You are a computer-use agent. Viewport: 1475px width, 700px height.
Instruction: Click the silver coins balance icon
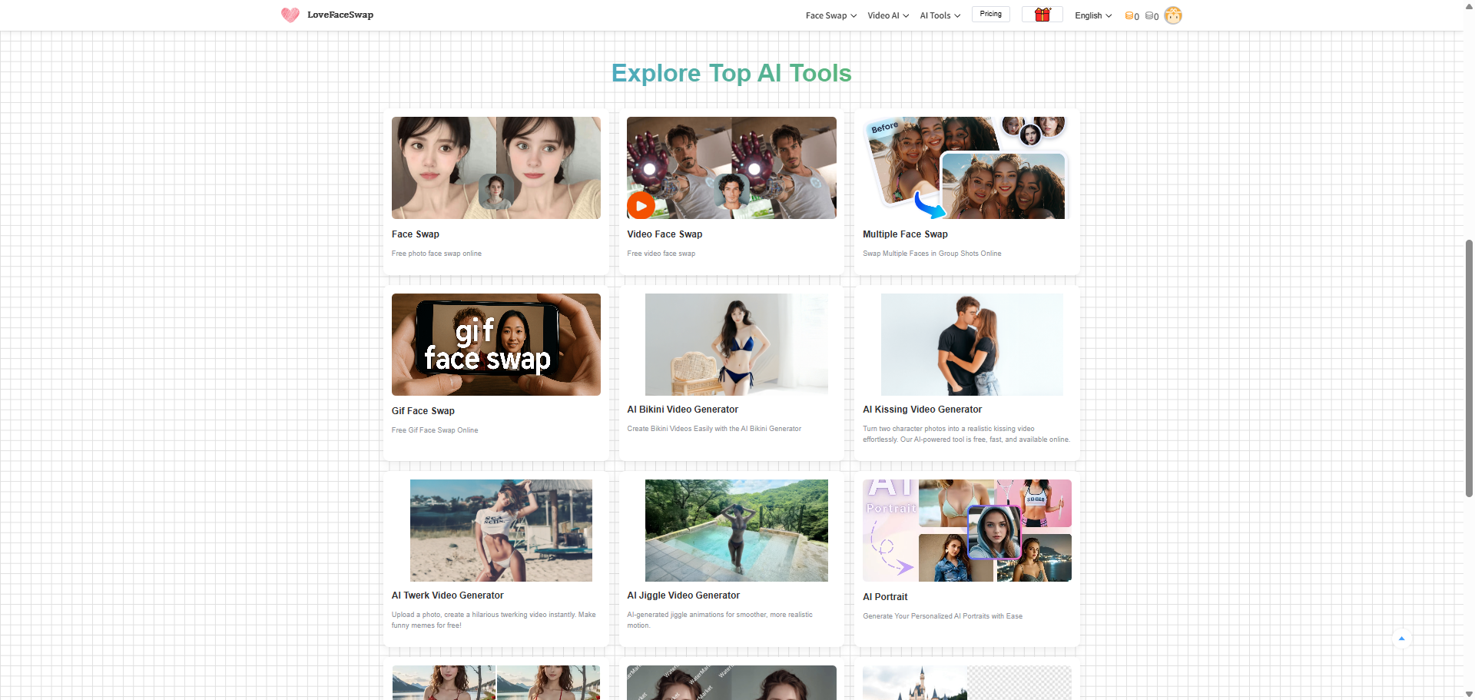[x=1150, y=15]
